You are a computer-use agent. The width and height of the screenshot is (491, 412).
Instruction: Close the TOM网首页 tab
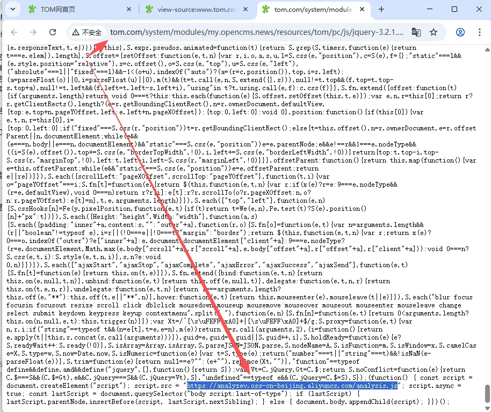pyautogui.click(x=129, y=10)
